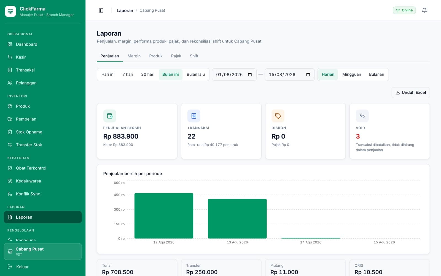Image resolution: width=441 pixels, height=276 pixels.
Task: Click the end date field 15/08/2026
Action: pyautogui.click(x=289, y=75)
